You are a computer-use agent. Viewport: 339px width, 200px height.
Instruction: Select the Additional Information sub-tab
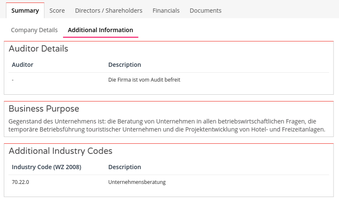(100, 30)
